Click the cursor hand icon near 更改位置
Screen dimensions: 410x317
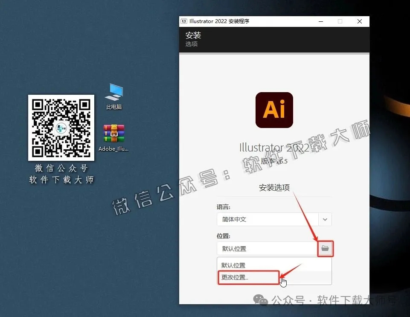[283, 282]
